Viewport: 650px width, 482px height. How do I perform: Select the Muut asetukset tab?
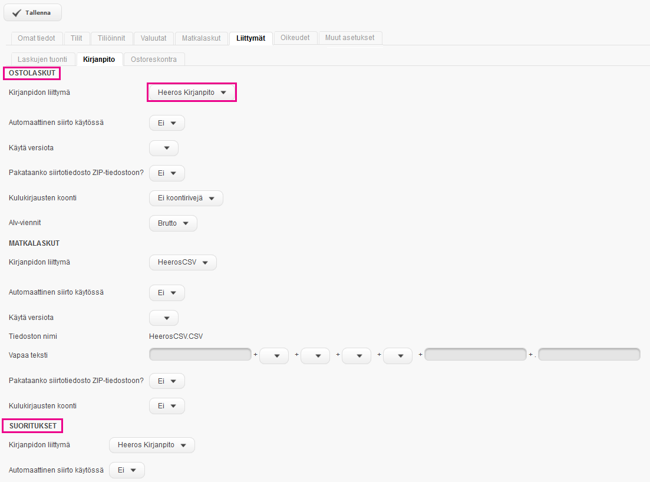tap(350, 38)
